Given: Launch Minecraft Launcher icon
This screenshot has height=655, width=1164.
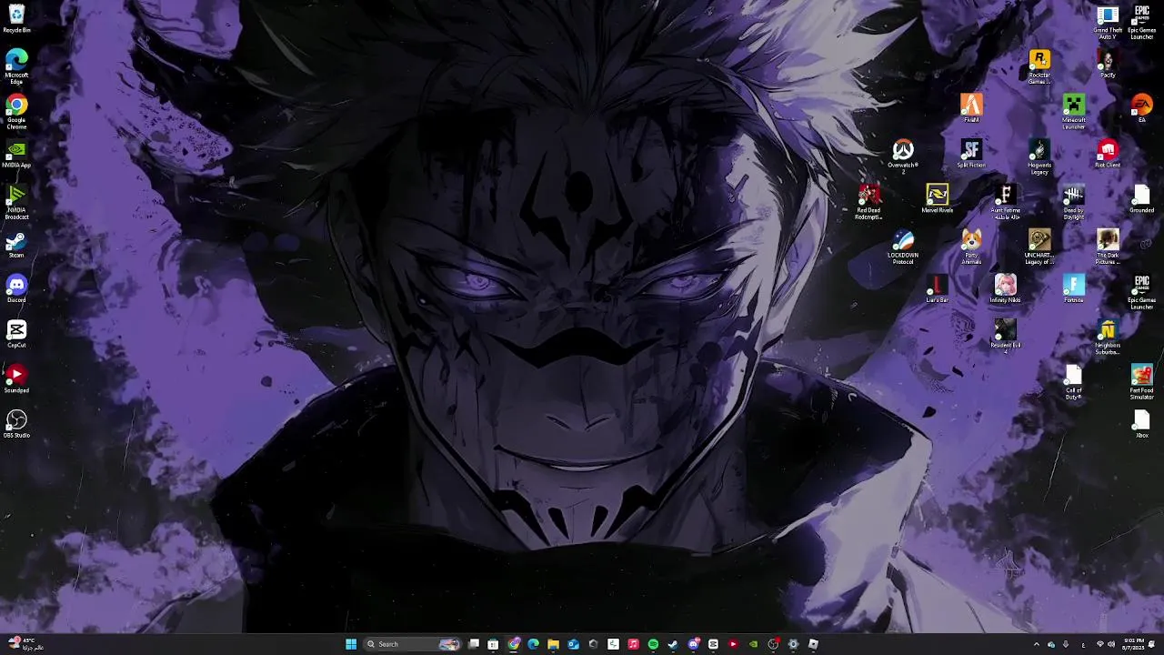Looking at the screenshot, I should (x=1074, y=112).
